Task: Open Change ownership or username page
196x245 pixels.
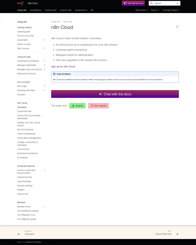Action: point(27,143)
